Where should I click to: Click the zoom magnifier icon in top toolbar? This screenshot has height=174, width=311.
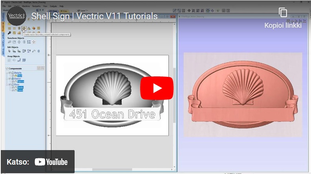(x=174, y=11)
